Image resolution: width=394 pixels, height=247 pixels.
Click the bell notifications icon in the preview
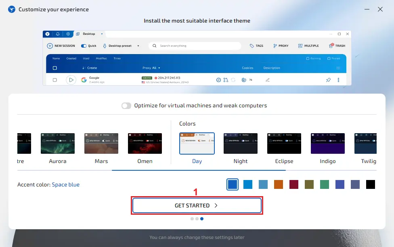coord(58,34)
